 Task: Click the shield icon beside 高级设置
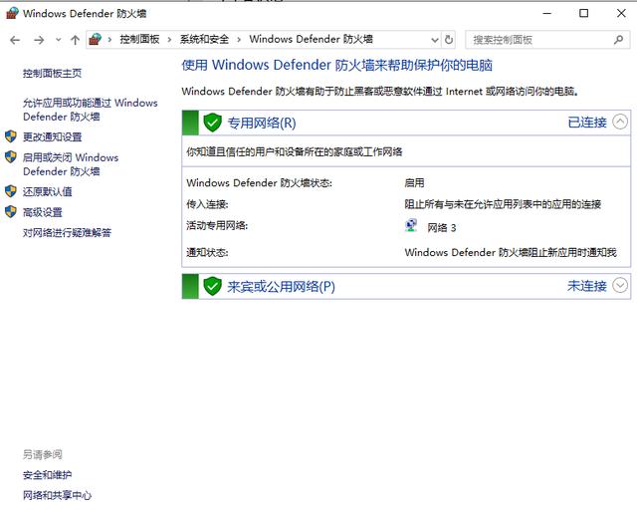pyautogui.click(x=11, y=211)
